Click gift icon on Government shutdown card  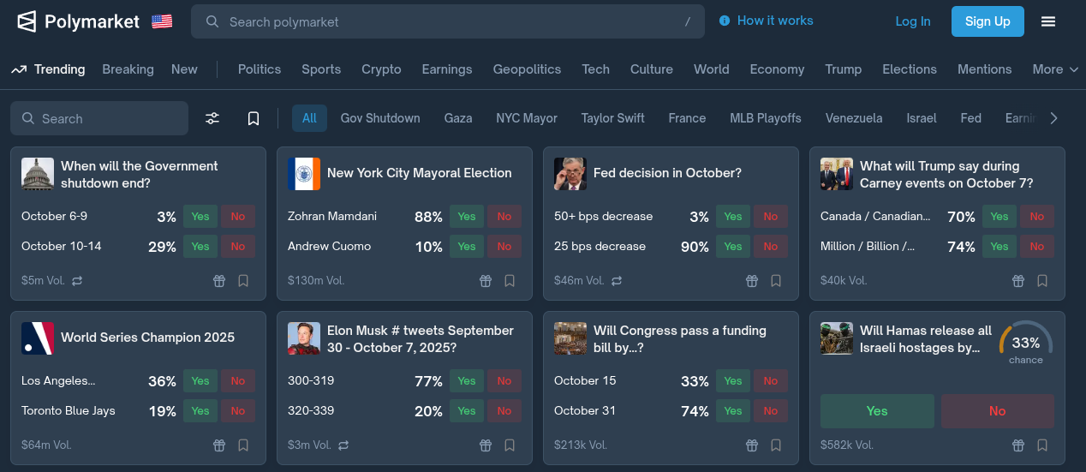(x=219, y=280)
